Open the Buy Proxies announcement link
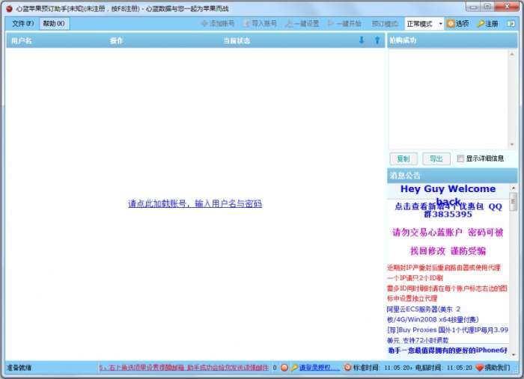The width and height of the screenshot is (524, 379). point(448,335)
